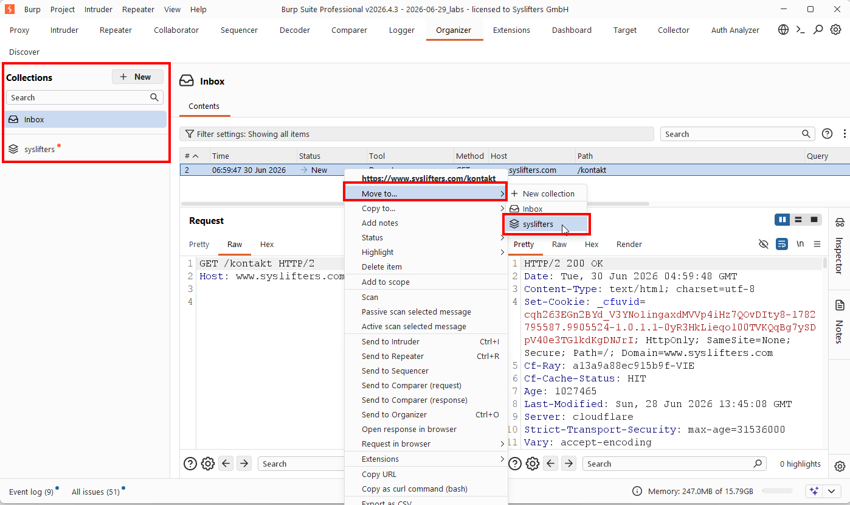Expand the chevron next to AI sparkle button
Viewport: 850px width, 505px height.
pyautogui.click(x=832, y=491)
